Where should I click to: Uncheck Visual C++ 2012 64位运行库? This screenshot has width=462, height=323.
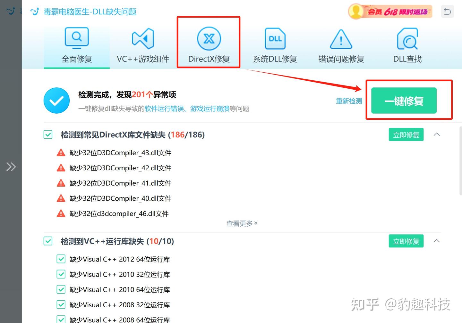coord(61,259)
